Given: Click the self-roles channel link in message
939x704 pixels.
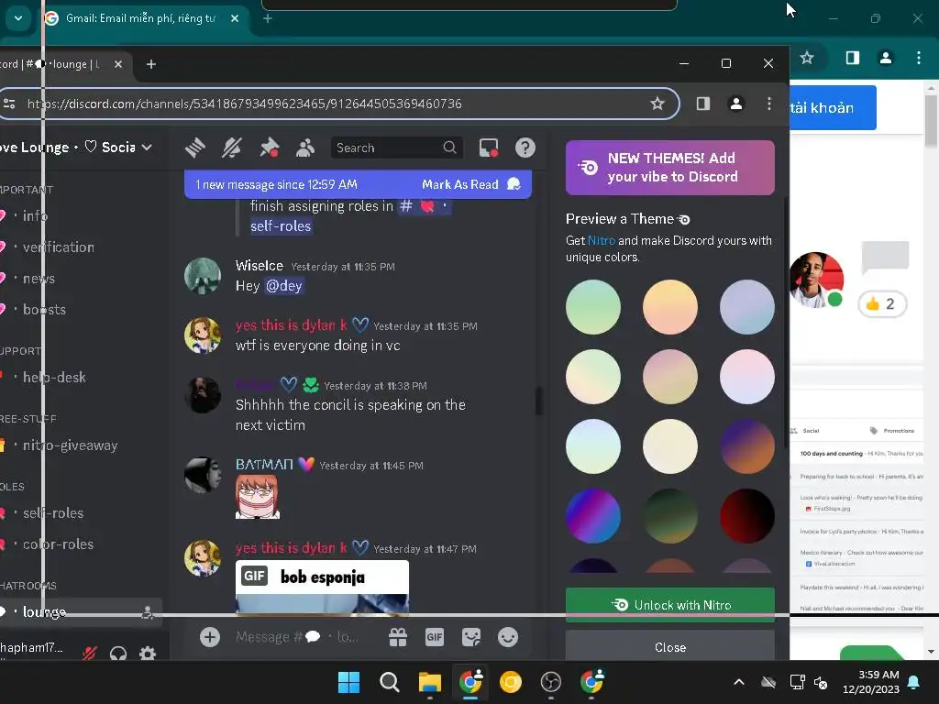Looking at the screenshot, I should 281,225.
